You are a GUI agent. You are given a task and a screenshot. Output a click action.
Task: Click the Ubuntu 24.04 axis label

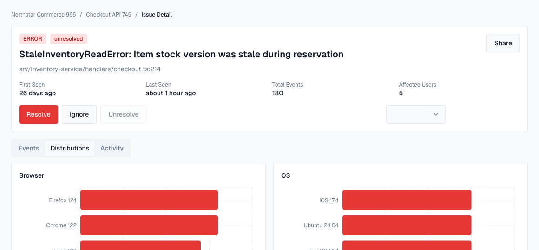click(x=321, y=225)
